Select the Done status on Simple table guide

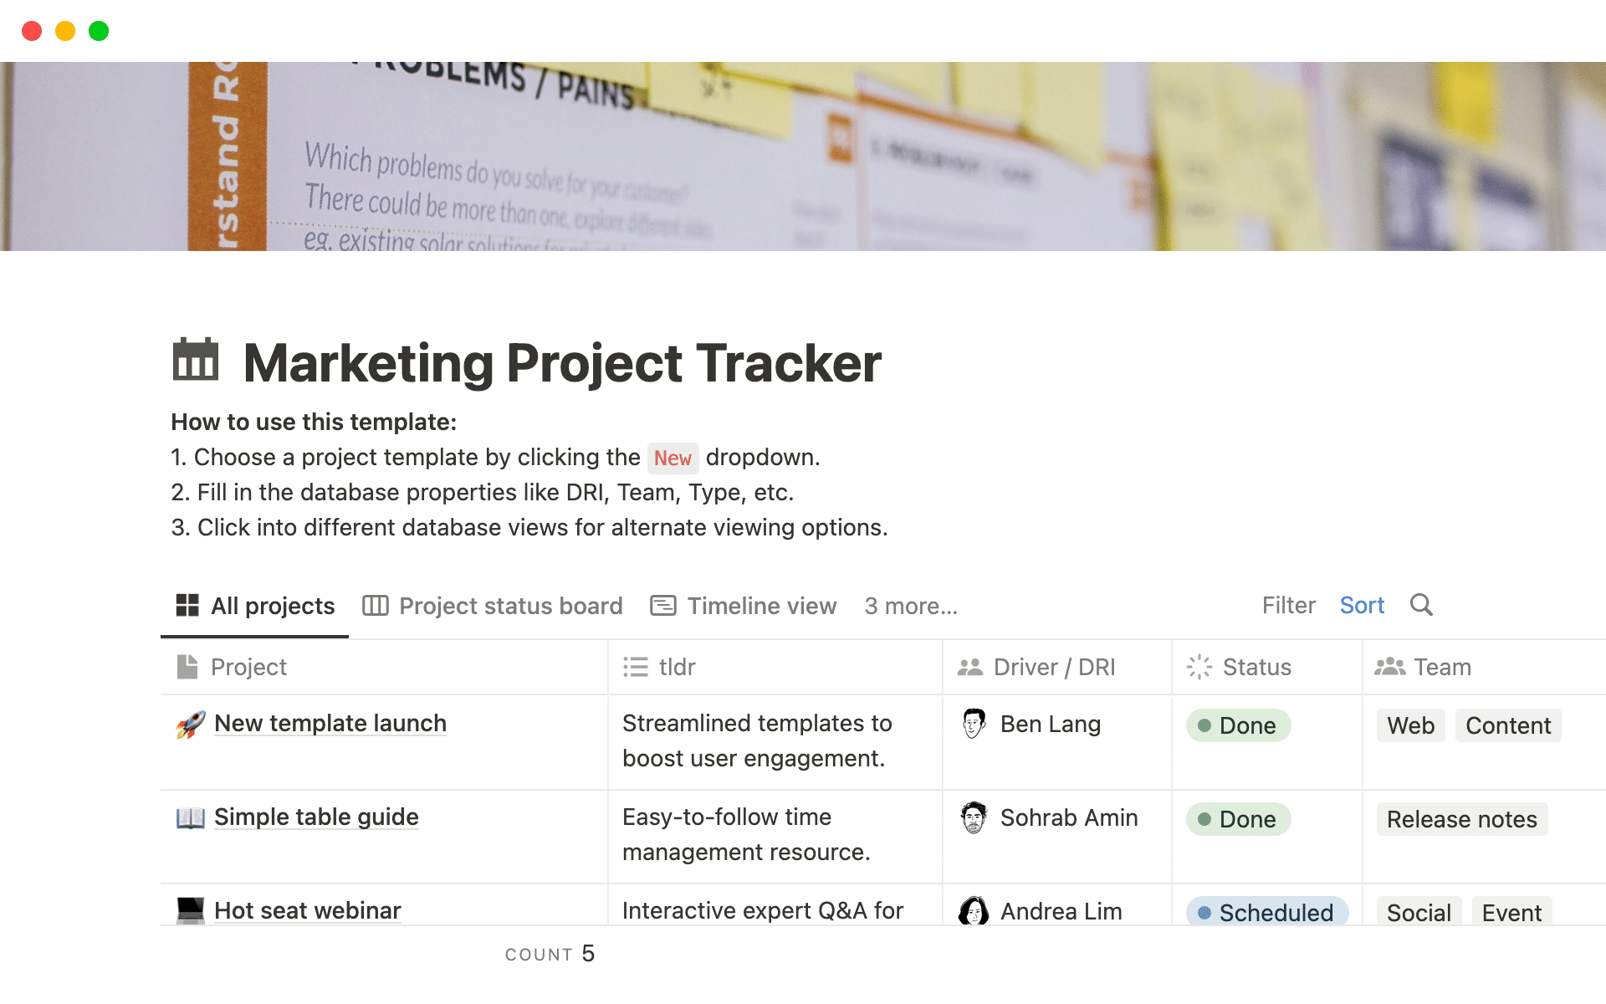[1238, 818]
